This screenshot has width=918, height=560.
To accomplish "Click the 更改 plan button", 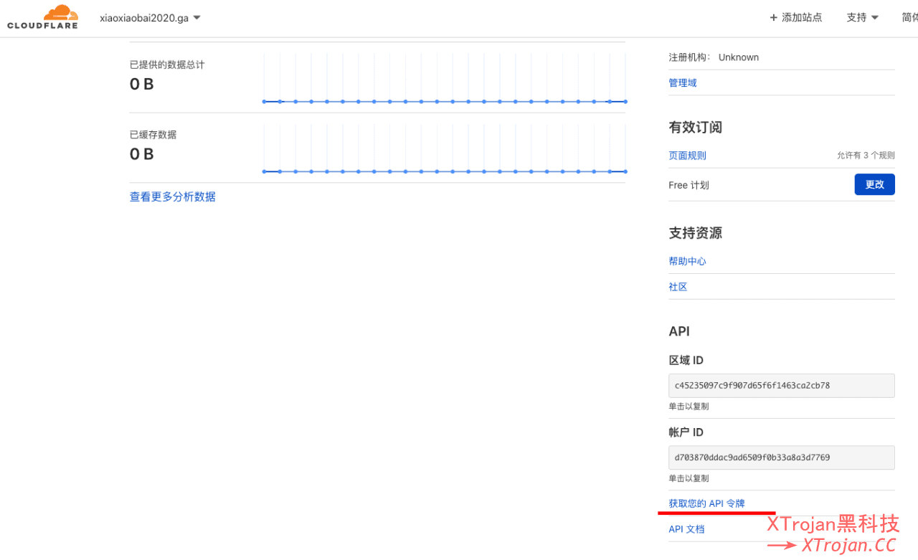I will [x=874, y=184].
